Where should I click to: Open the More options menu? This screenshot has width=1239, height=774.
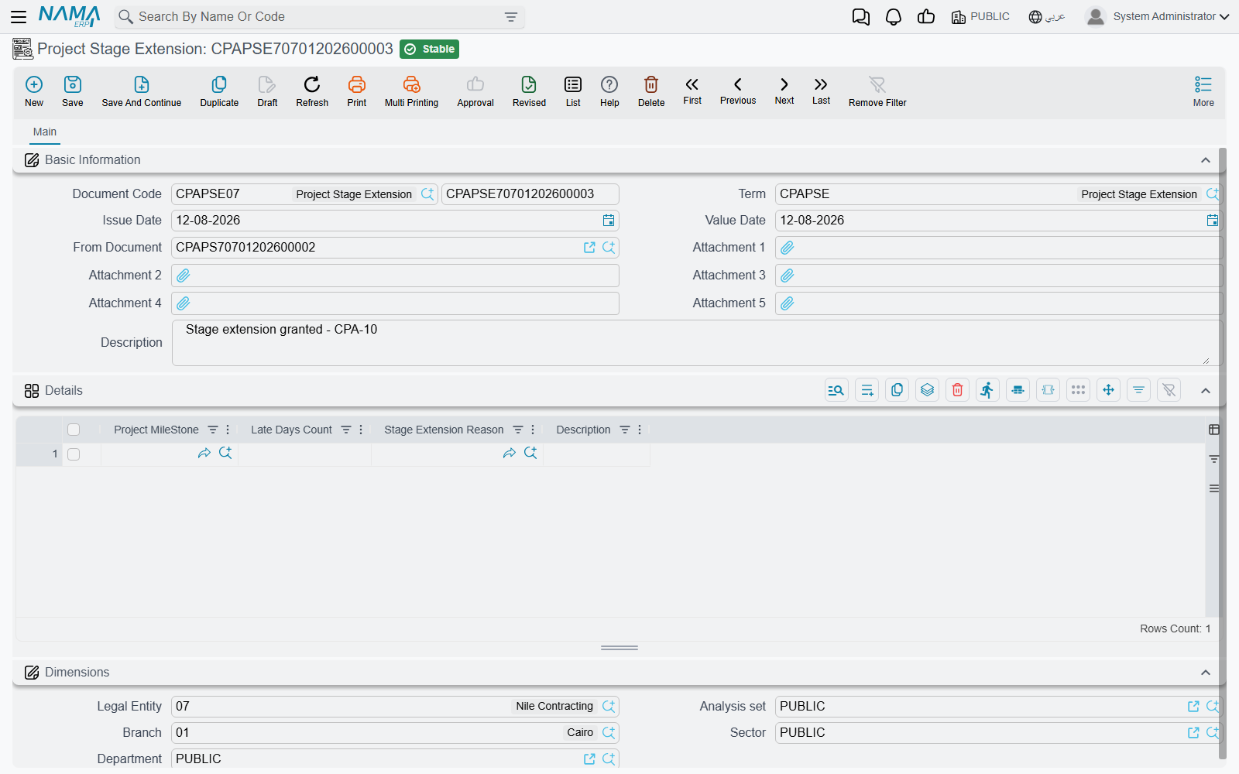[1203, 91]
